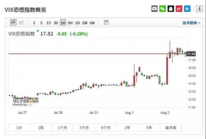Screen dimensions: 206x139
Task: Select the 1年 time range tab
Action: [x=127, y=128]
